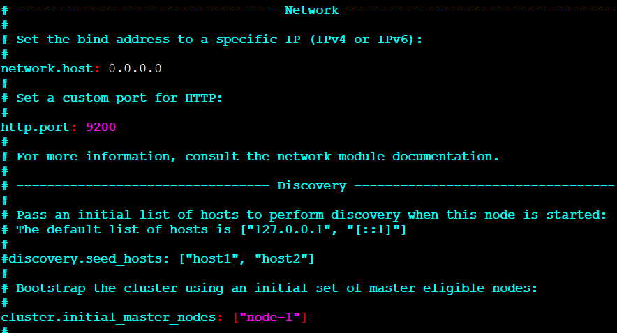Click the "host2" entry in seed hosts
The height and width of the screenshot is (333, 617).
coord(281,258)
